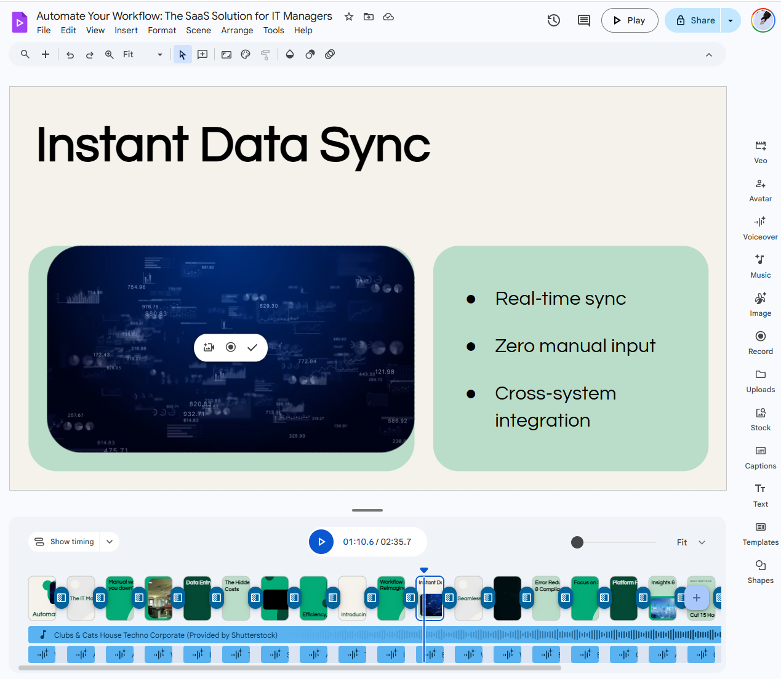
Task: Open the Music sidebar tool
Action: [x=760, y=267]
